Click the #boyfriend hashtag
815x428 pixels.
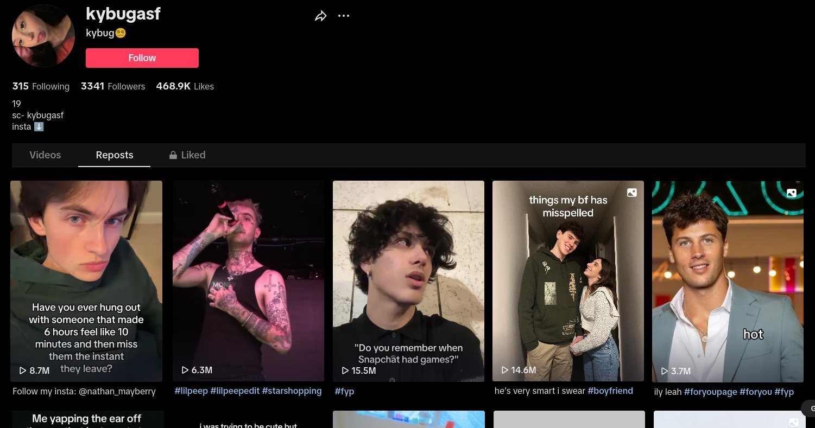pos(610,391)
